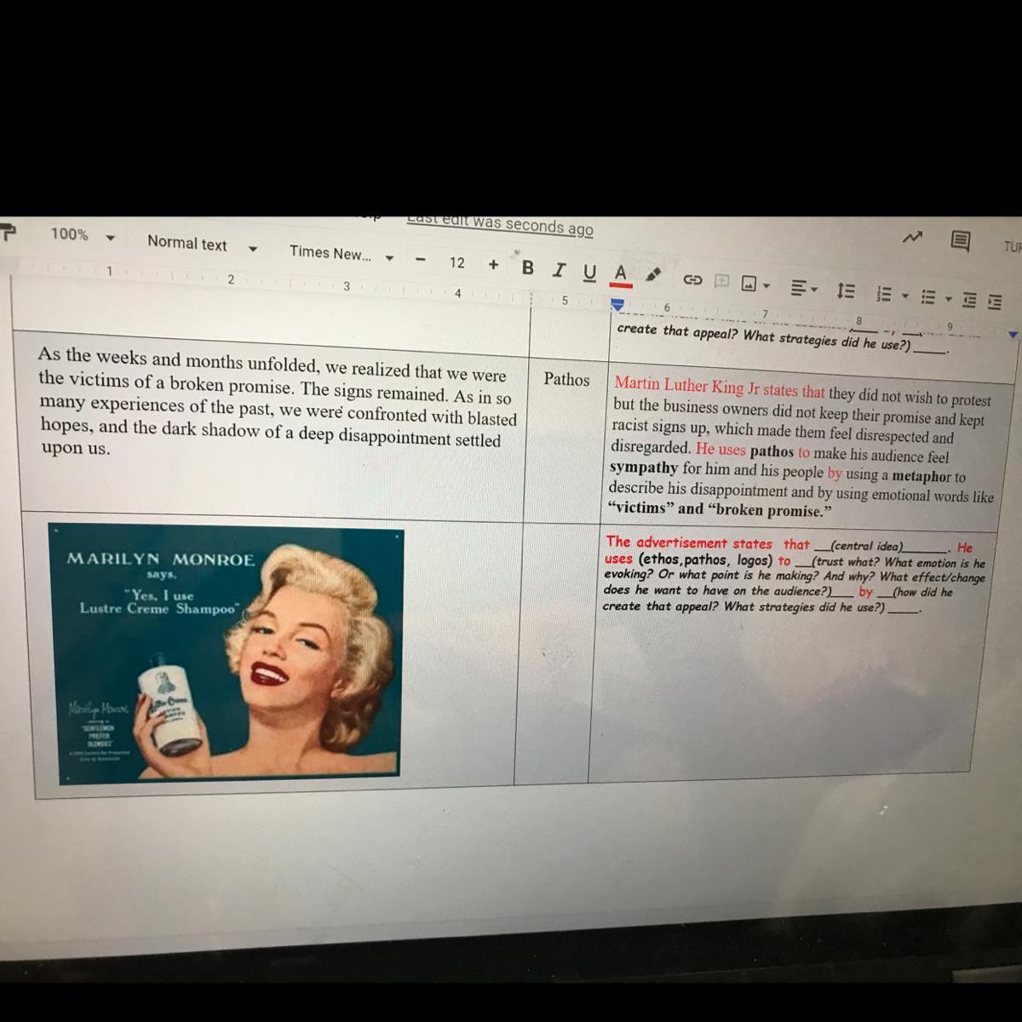1022x1022 pixels.
Task: Click 'Last edit was seconds ago' link
Action: (500, 224)
